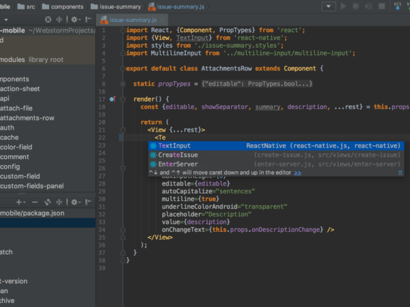Click components breadcrumb folder
The height and width of the screenshot is (307, 410).
pyautogui.click(x=63, y=7)
